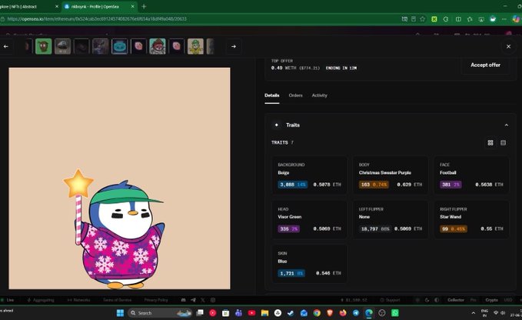522x320 pixels.
Task: Open Telegram from the taskbar
Action: 356,313
